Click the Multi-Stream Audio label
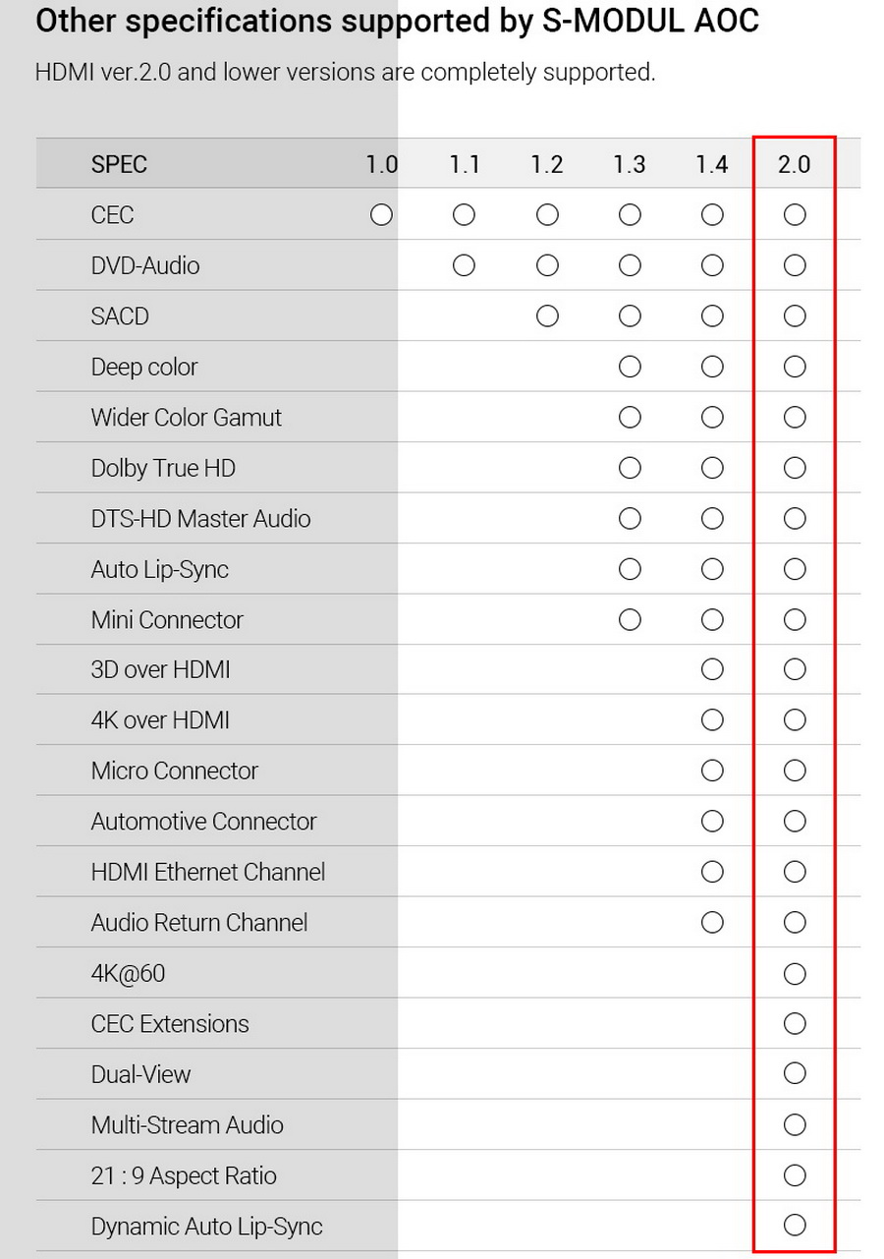Image resolution: width=884 pixels, height=1259 pixels. click(188, 1125)
